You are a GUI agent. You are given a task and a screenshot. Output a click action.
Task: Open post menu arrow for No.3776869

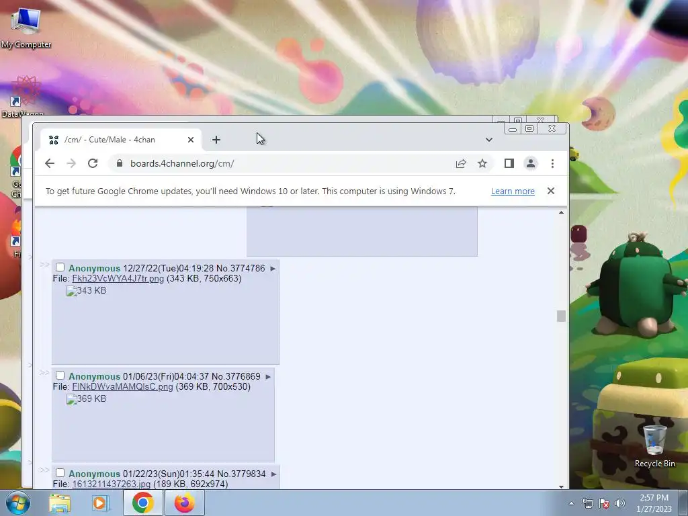pos(268,377)
